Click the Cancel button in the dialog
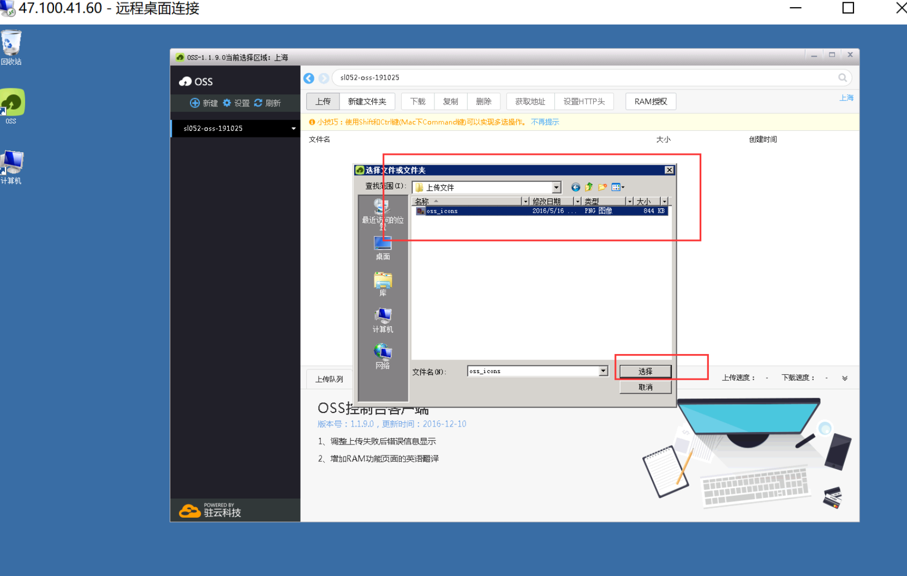Image resolution: width=907 pixels, height=576 pixels. pos(646,387)
